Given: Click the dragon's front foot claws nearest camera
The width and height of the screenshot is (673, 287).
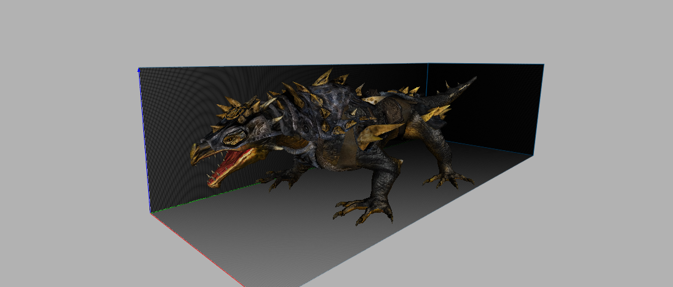Looking at the screenshot, I should click(363, 210).
